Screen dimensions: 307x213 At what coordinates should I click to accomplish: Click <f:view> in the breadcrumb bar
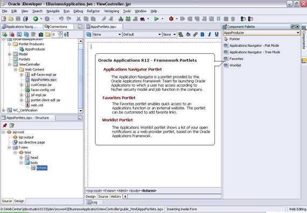pyautogui.click(x=109, y=191)
